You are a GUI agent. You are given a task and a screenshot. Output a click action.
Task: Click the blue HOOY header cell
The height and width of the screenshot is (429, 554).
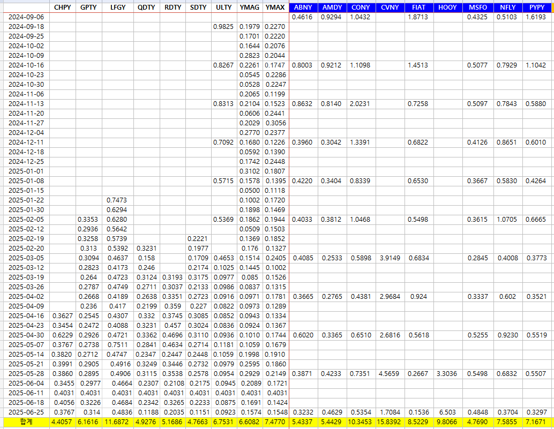pyautogui.click(x=448, y=7)
